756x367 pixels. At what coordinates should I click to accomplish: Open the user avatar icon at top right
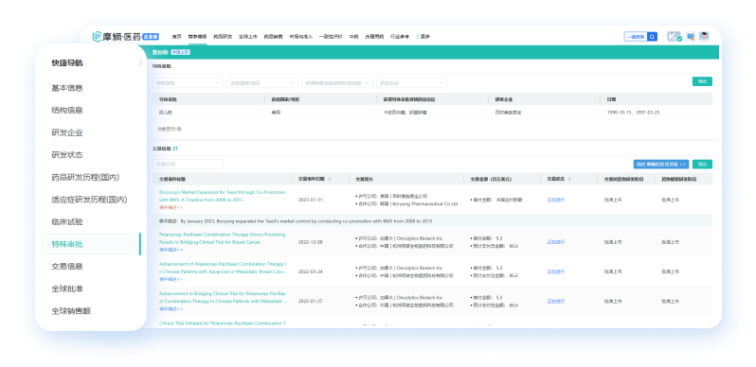[x=705, y=37]
